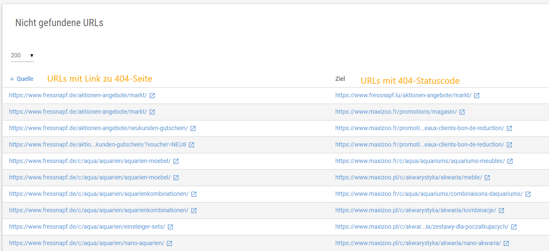This screenshot has width=549, height=251.
Task: Follow source link aquarien-moebel/ in akwaria/meble row
Action: 90,177
